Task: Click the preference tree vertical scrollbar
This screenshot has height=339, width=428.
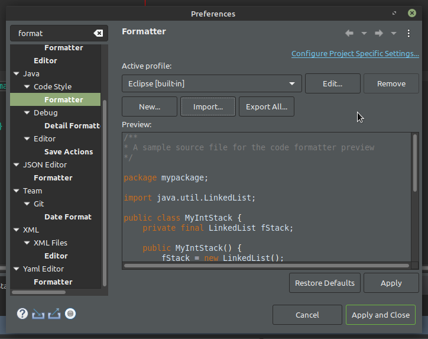Action: (104, 193)
